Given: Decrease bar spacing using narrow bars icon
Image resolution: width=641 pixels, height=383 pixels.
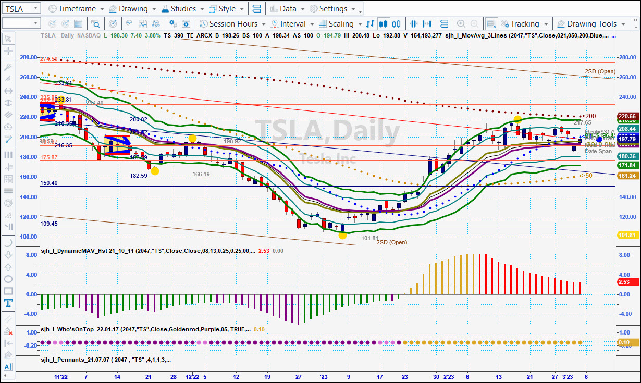Looking at the screenshot, I should coord(414,24).
